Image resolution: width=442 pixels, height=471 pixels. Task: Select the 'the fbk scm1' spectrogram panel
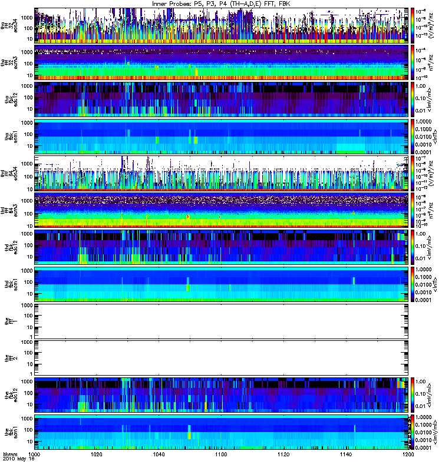[x=223, y=433]
